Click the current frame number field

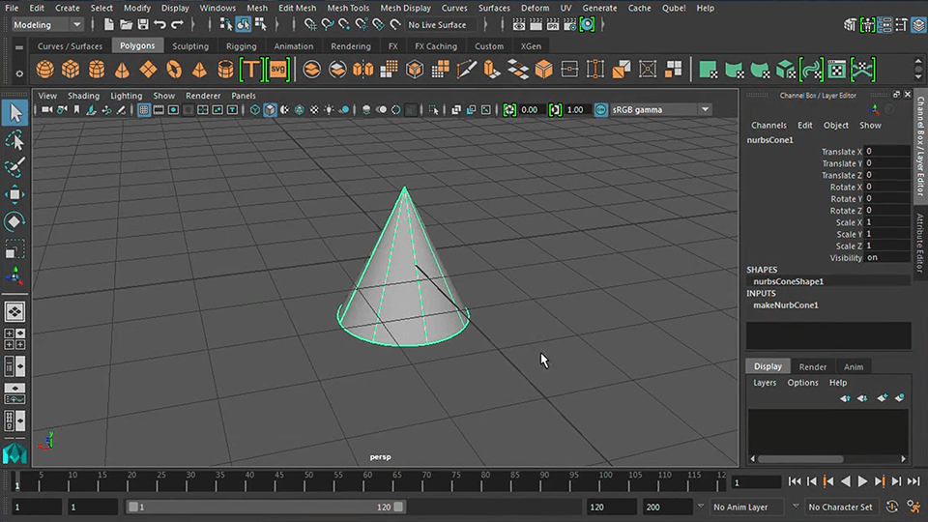click(x=756, y=483)
